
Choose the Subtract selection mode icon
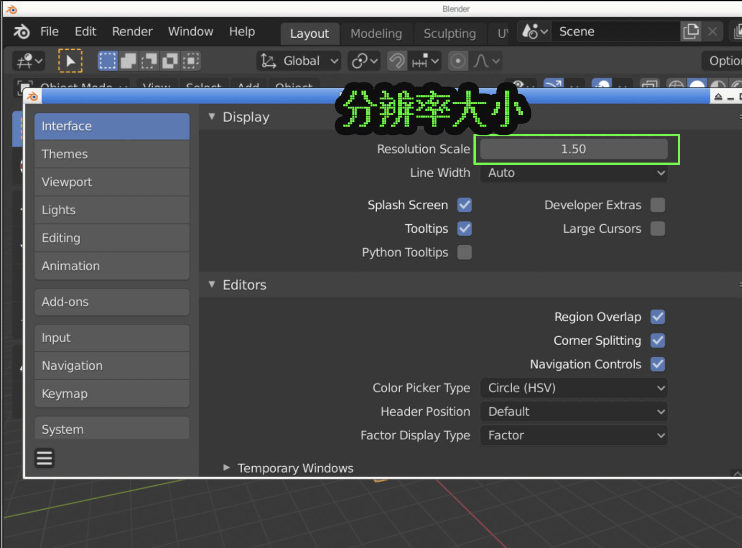(x=149, y=61)
